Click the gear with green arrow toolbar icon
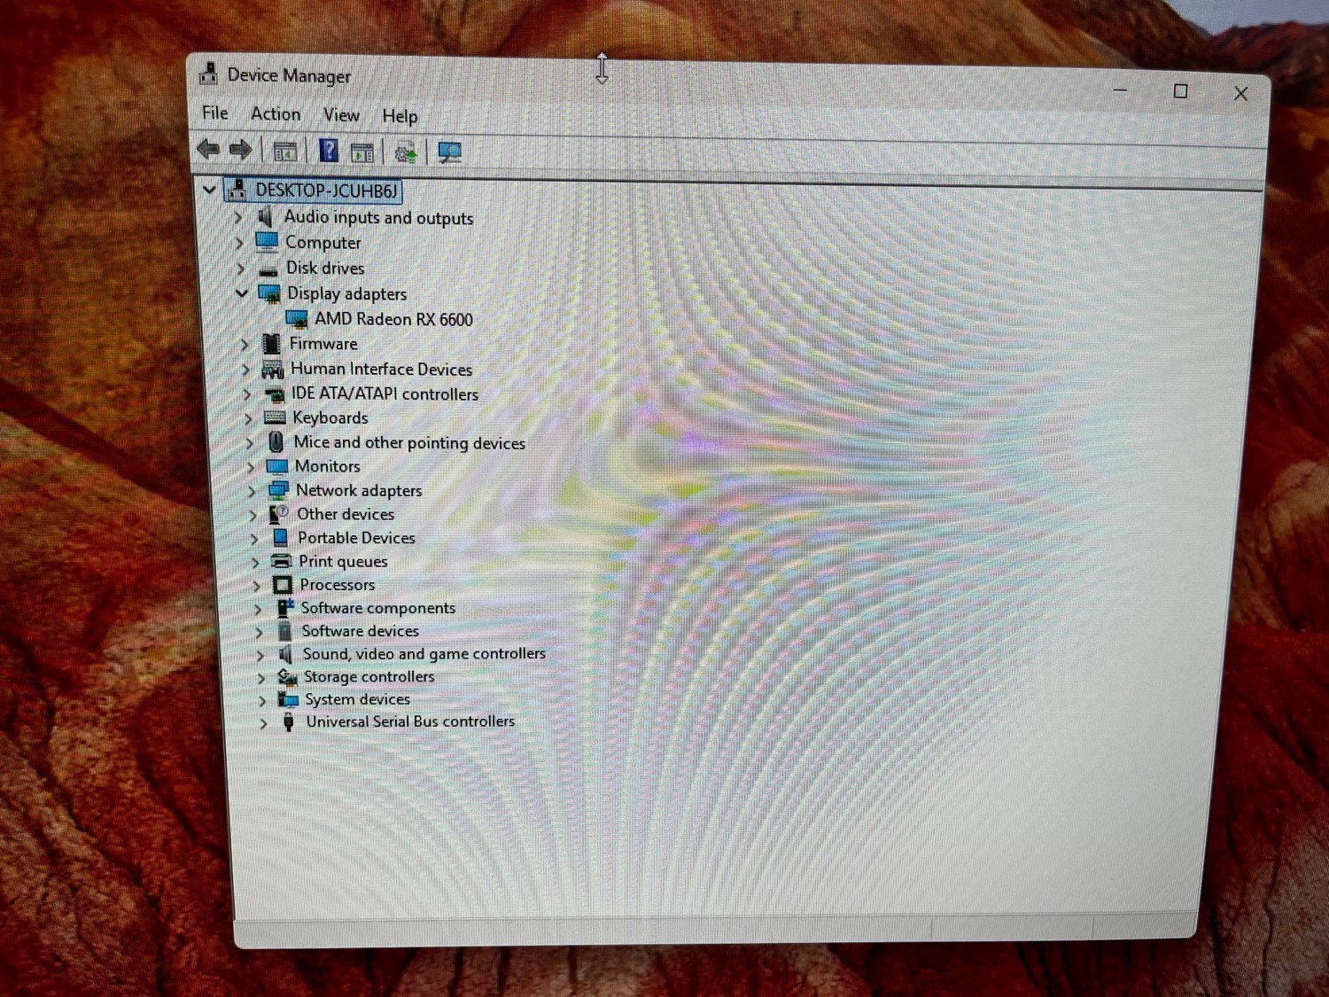The image size is (1329, 997). [406, 153]
